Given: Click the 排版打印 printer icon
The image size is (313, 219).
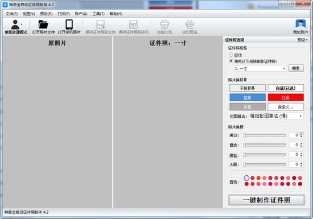Looking at the screenshot, I should 164,24.
